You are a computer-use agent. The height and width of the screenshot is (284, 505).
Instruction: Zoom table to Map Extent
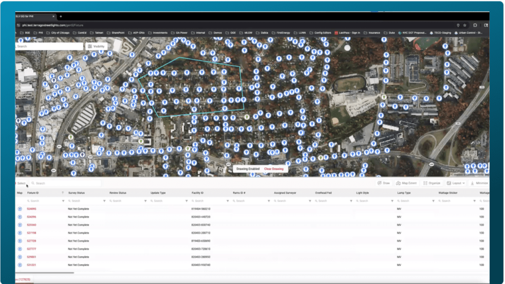tap(406, 183)
